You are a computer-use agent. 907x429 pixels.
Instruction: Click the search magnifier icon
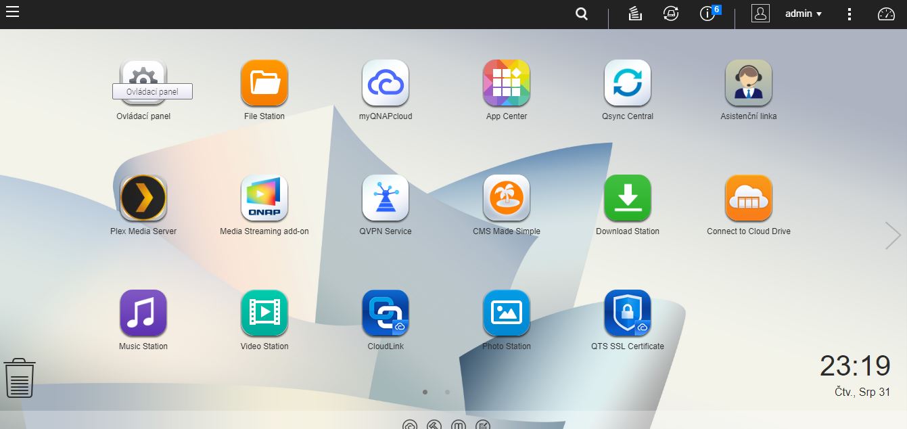(582, 14)
